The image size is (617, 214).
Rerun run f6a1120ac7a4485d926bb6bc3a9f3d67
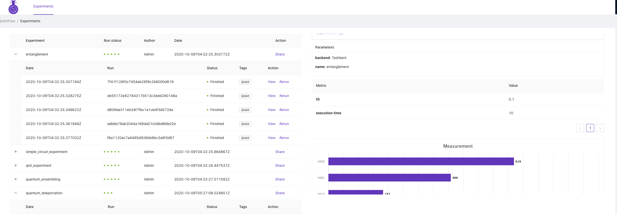tap(284, 138)
